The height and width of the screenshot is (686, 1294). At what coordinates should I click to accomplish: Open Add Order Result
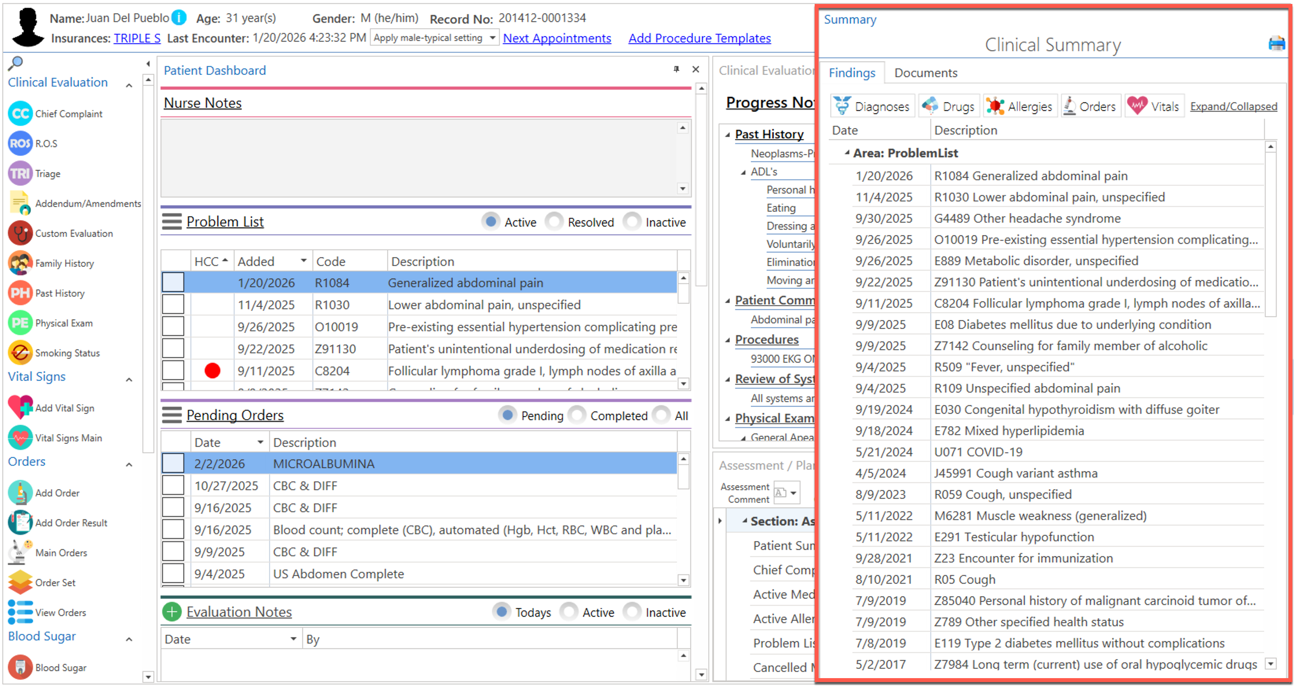20,523
